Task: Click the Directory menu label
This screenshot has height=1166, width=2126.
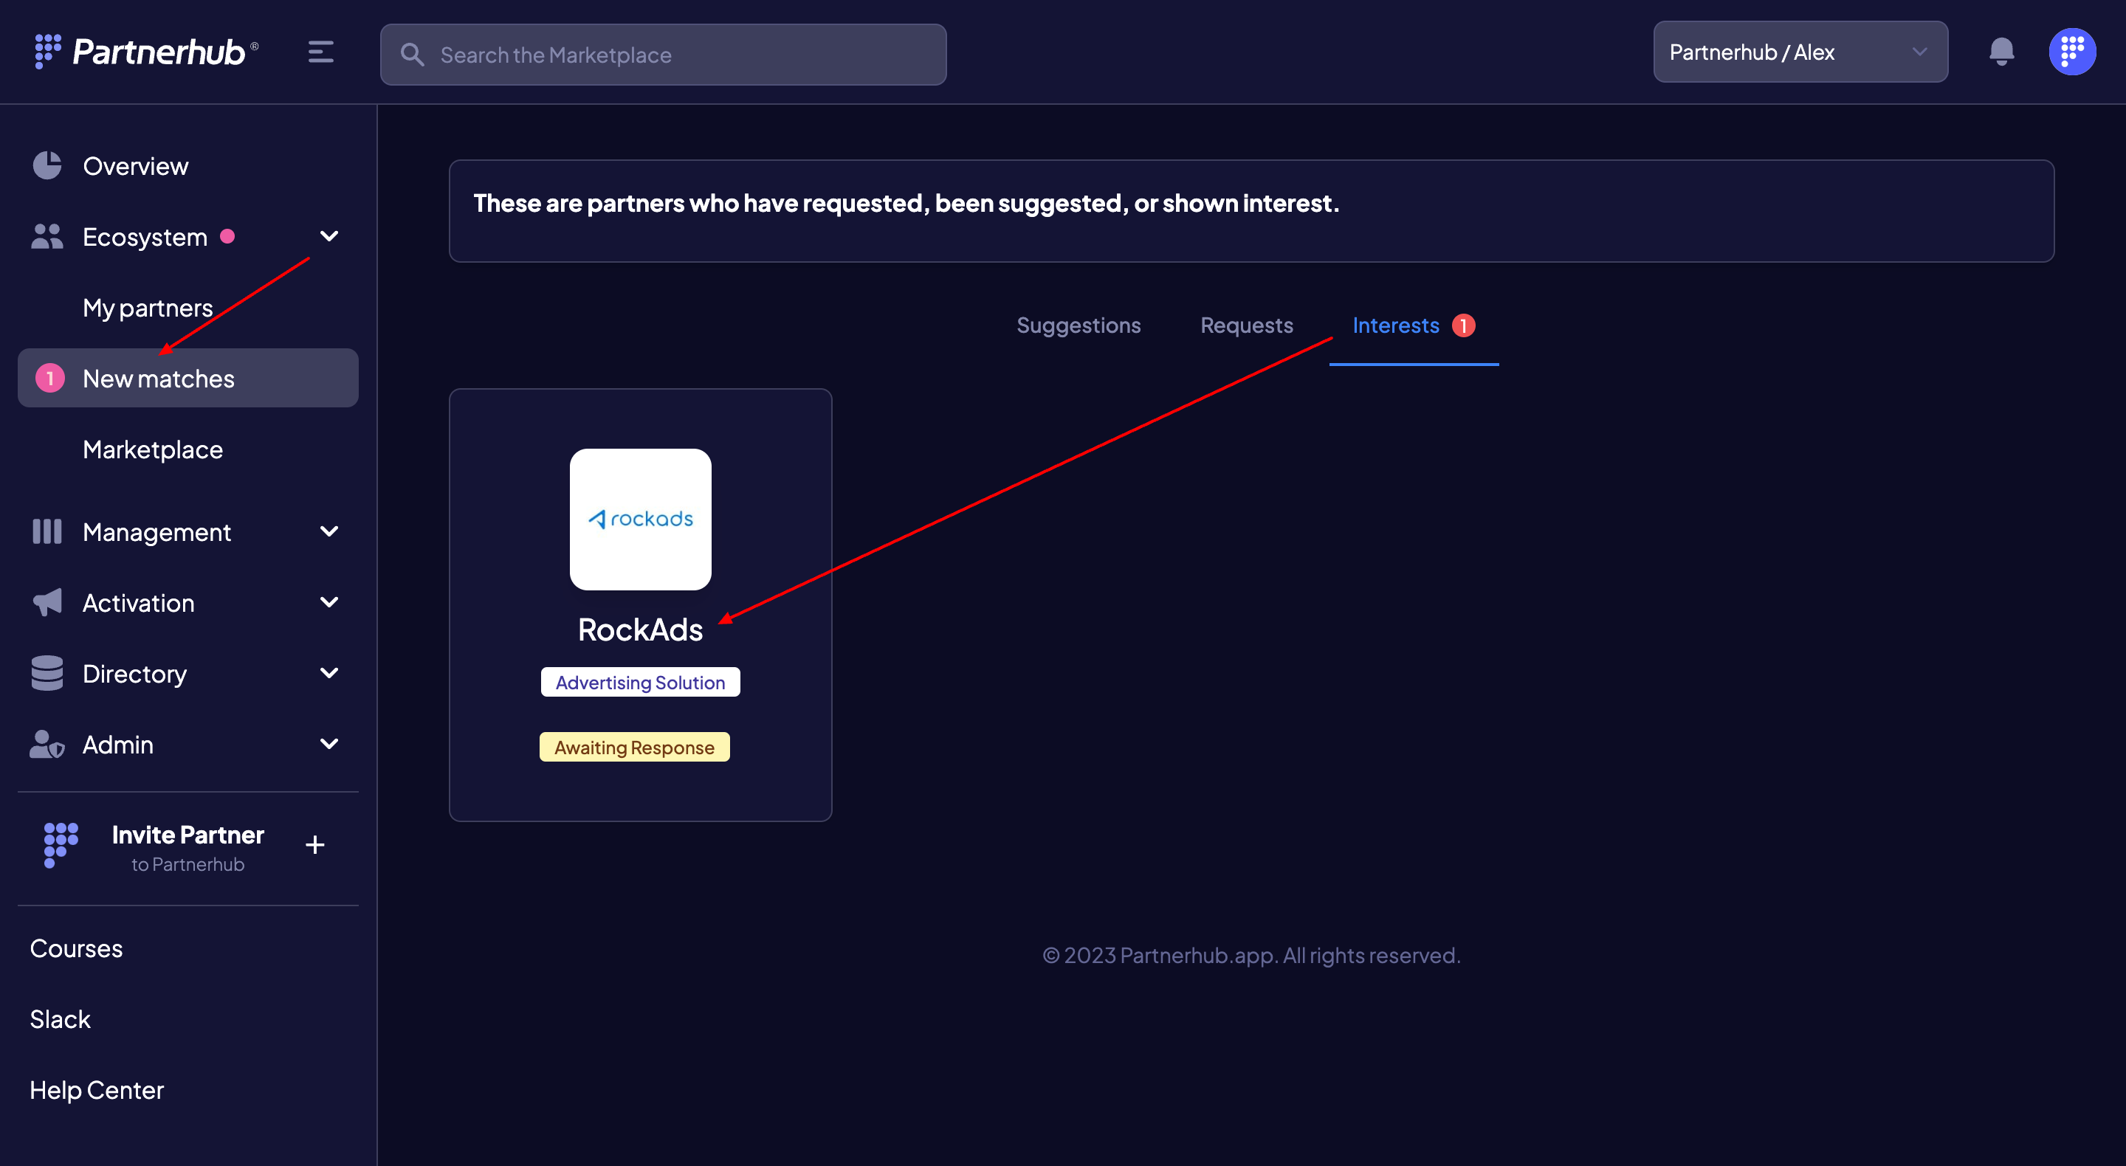Action: 134,675
